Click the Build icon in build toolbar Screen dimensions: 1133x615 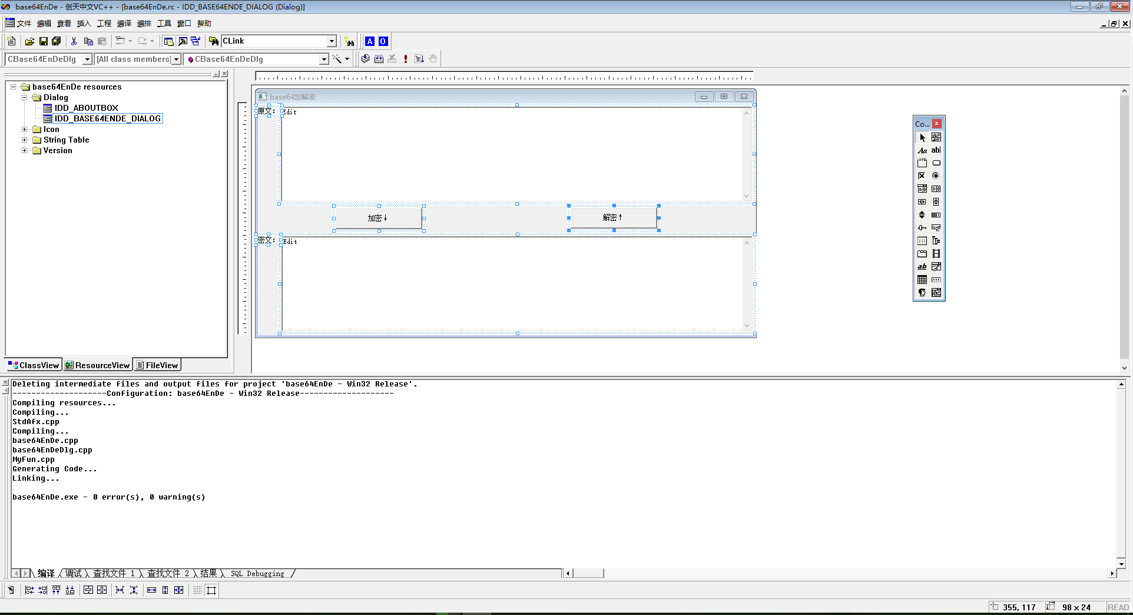tap(379, 59)
